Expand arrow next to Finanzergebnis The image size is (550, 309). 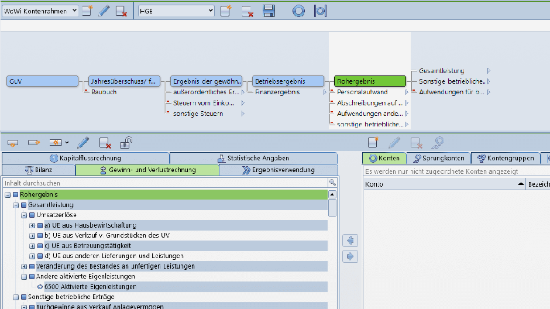[x=325, y=92]
